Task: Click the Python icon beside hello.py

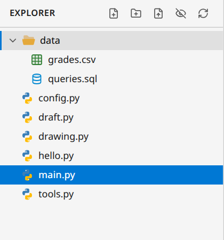Action: click(27, 156)
